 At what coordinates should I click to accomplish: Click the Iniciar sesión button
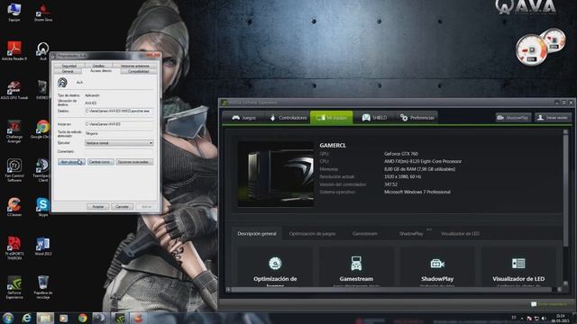(553, 118)
